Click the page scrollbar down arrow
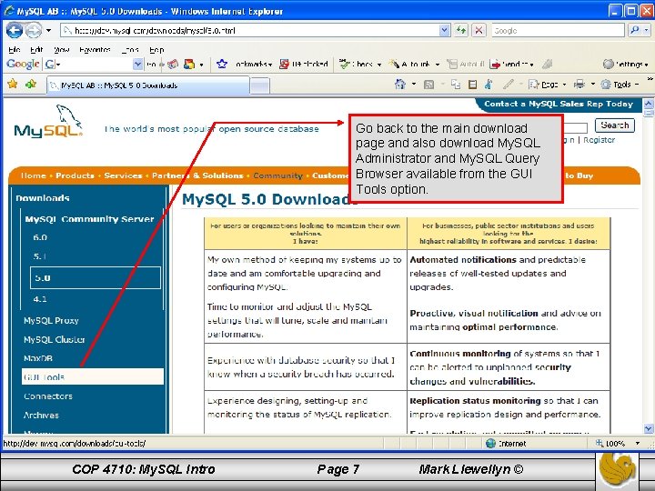Image resolution: width=655 pixels, height=491 pixels. click(649, 428)
